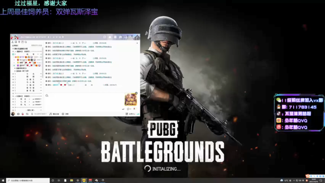This screenshot has height=183, width=325.
Task: Click the channel tree vertical scrollbar
Action: click(43, 62)
